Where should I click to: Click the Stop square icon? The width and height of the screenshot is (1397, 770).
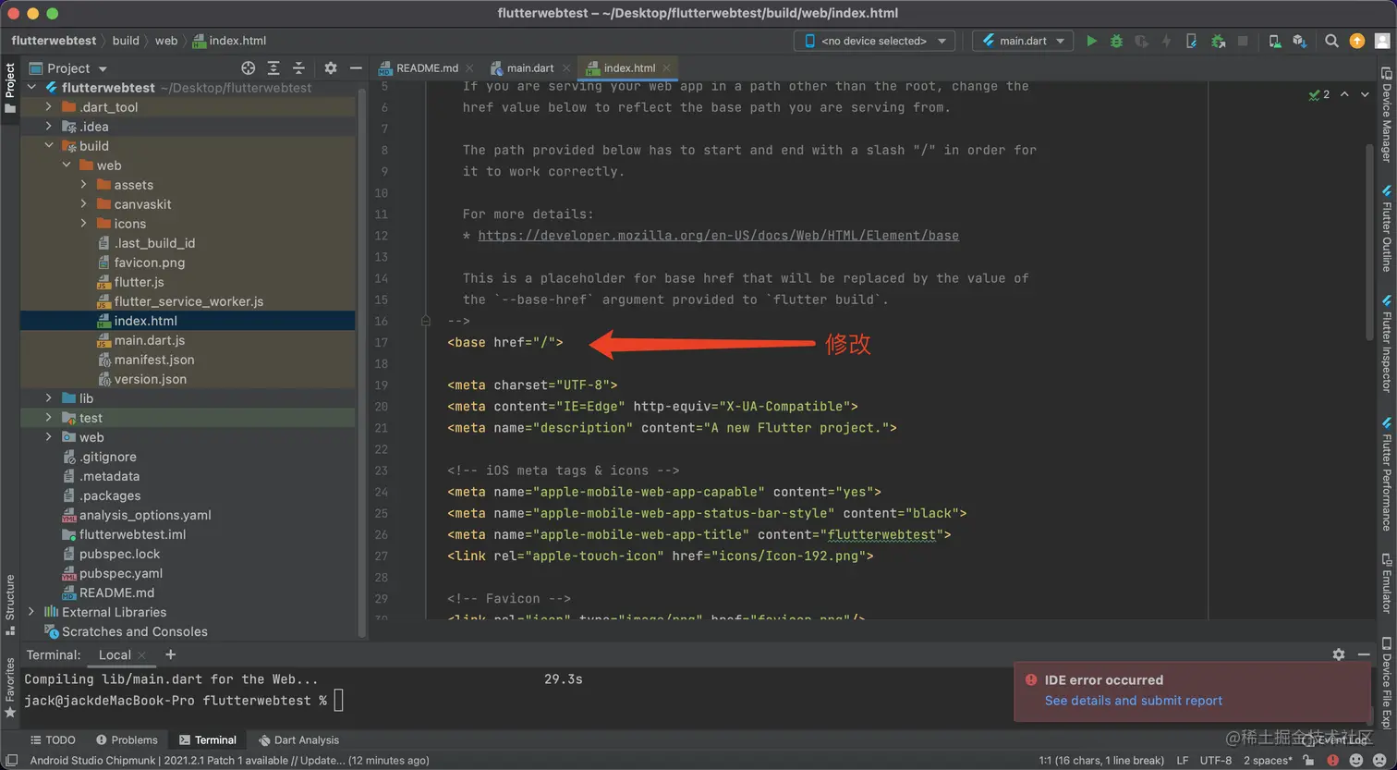[x=1243, y=41]
